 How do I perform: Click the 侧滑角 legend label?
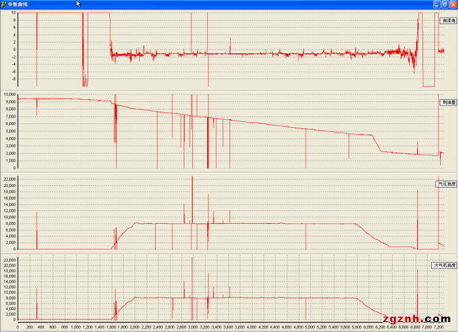[x=448, y=21]
